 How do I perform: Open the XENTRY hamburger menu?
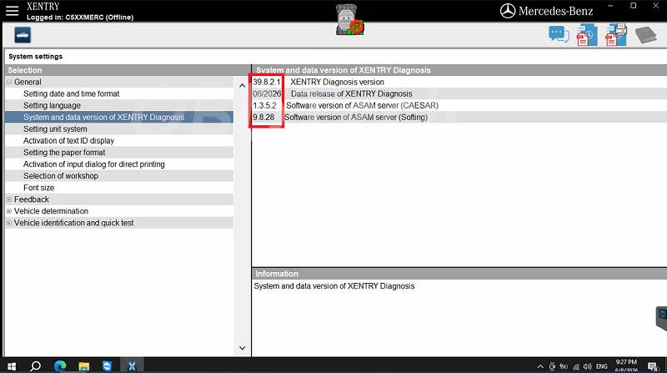tap(12, 11)
